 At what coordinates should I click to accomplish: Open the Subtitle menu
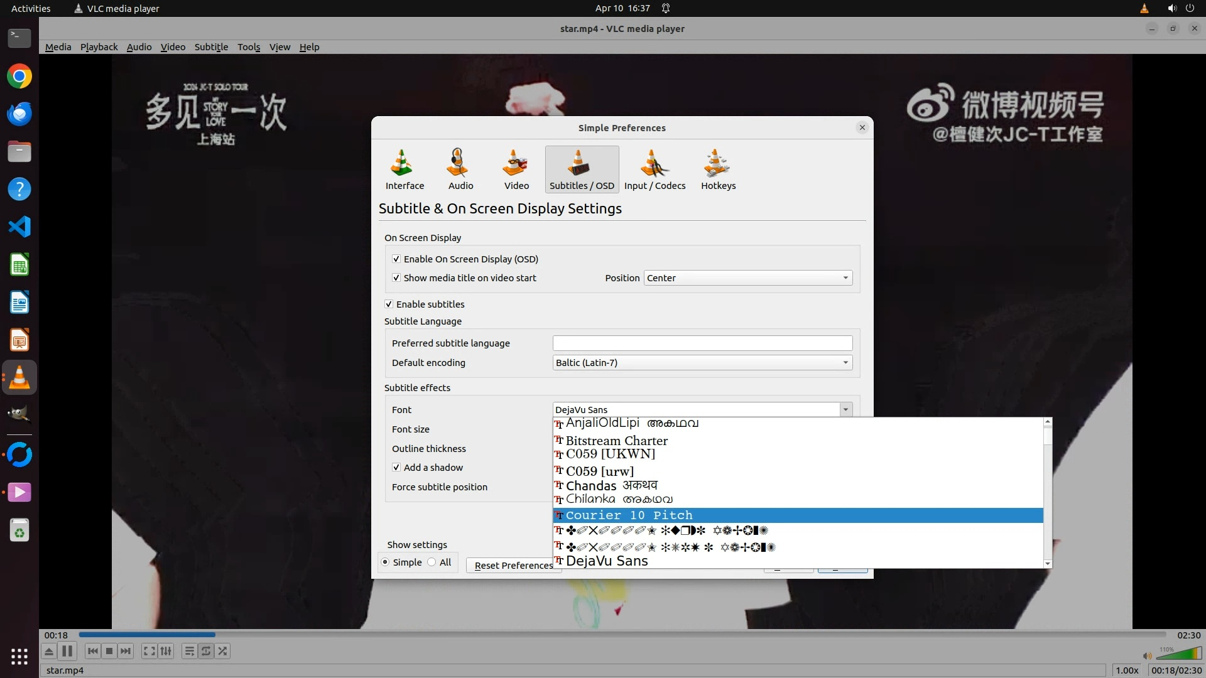tap(211, 46)
